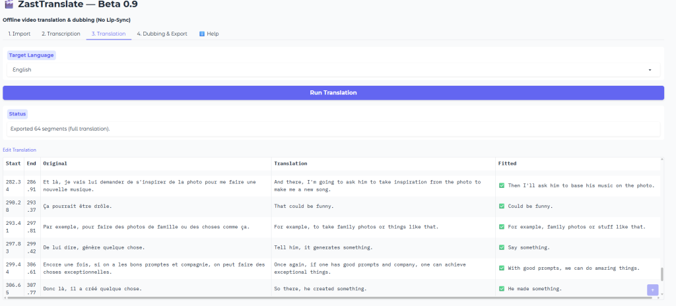Click the clapperboard logo icon beside ZastTranslate
The height and width of the screenshot is (306, 676).
(x=8, y=5)
